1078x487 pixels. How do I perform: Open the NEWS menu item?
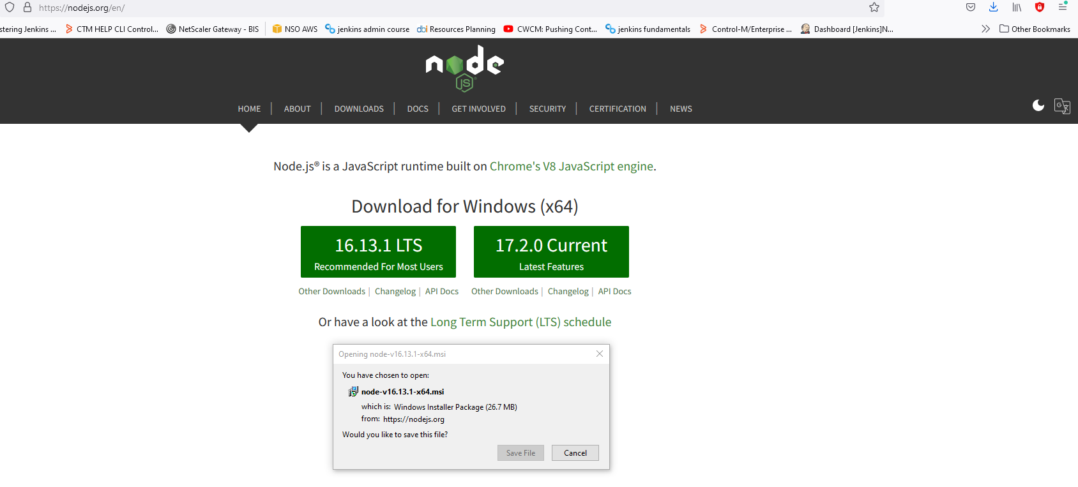(681, 109)
